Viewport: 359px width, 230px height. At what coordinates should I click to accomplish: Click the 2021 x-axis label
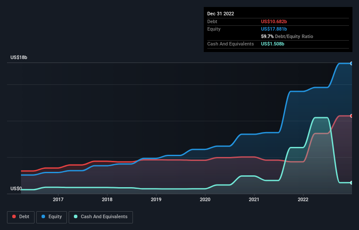coord(254,199)
